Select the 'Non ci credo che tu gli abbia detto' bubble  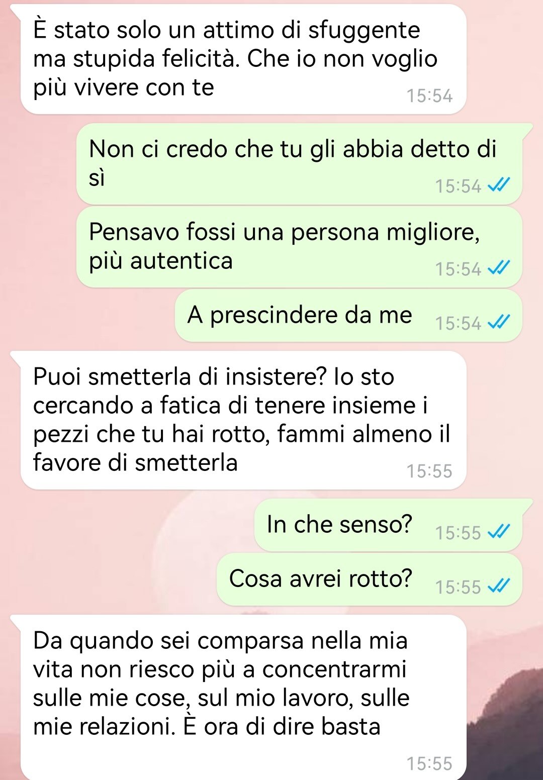pos(299,164)
